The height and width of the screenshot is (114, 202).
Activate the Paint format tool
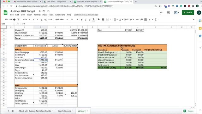coord(18,20)
